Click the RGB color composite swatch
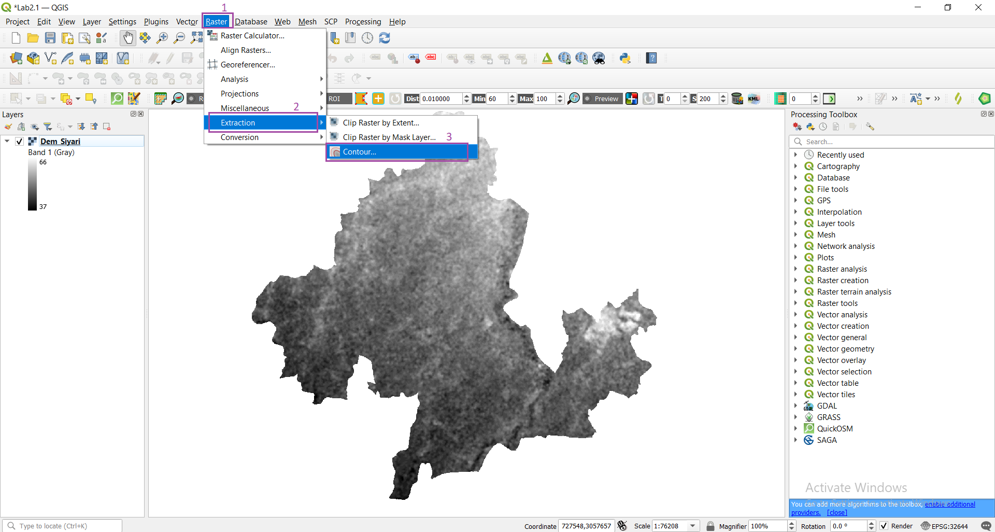995x532 pixels. (x=632, y=99)
